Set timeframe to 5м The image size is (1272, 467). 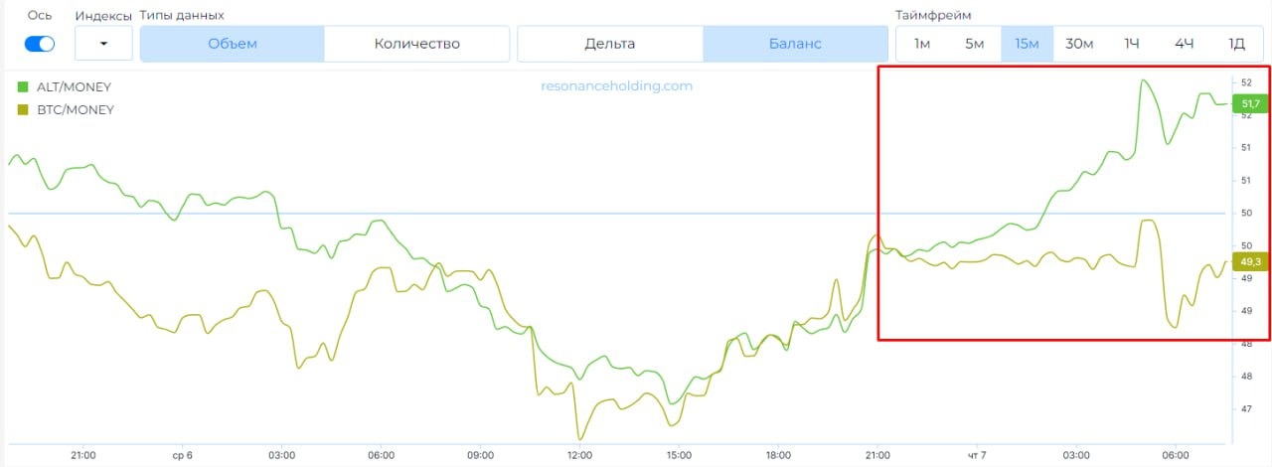click(x=974, y=44)
